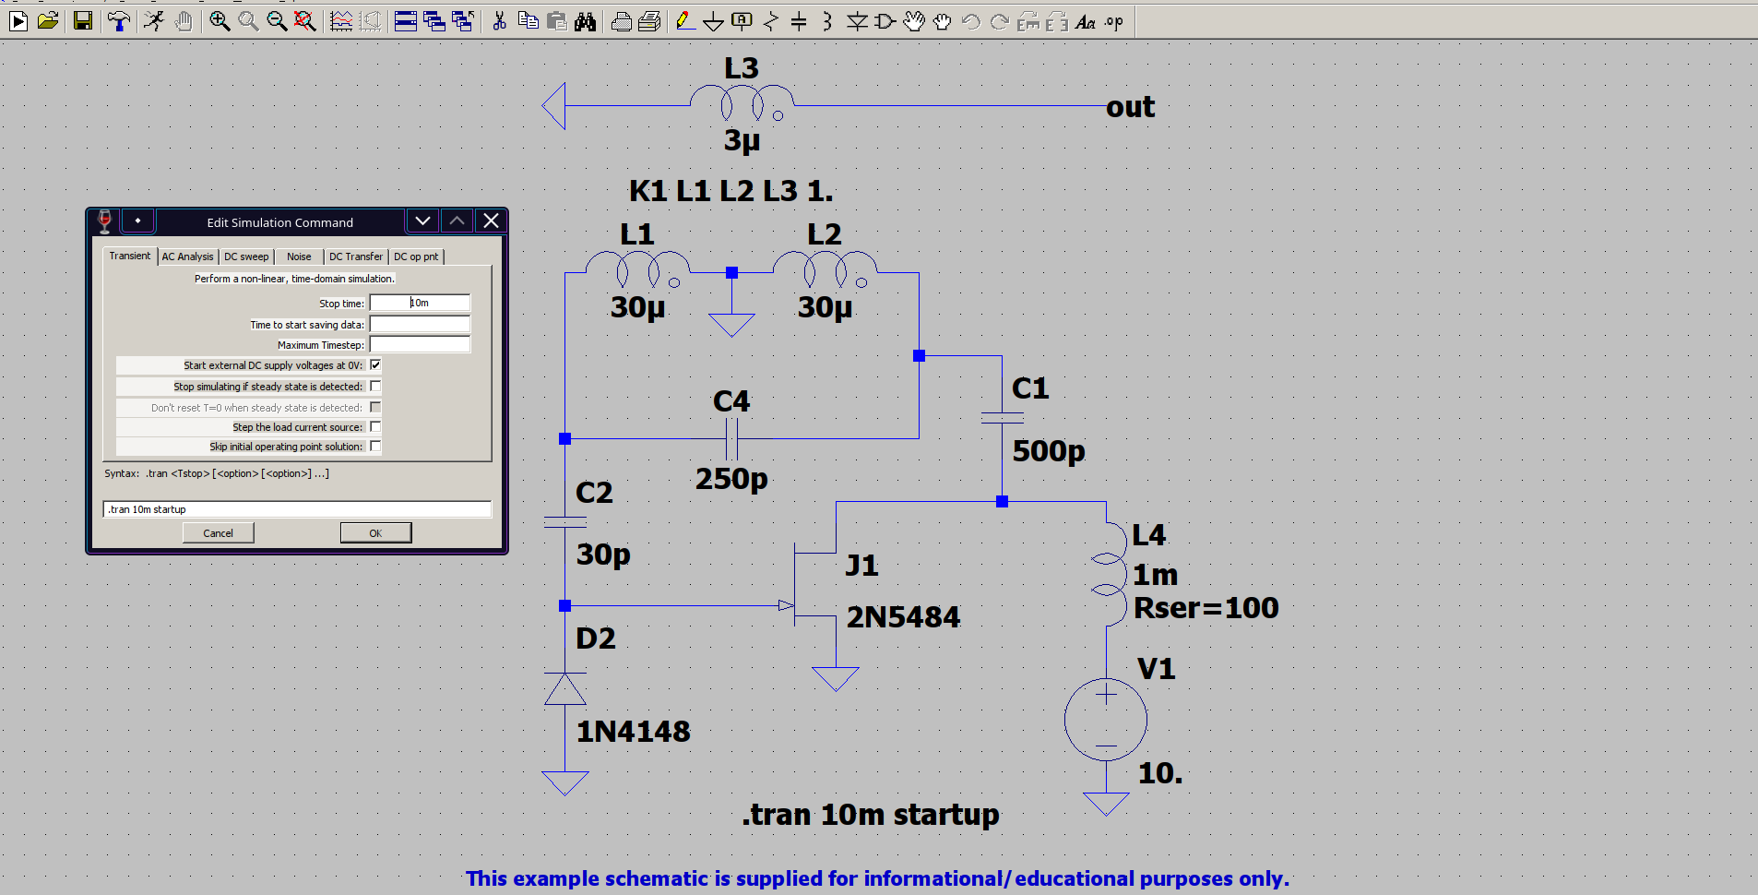Save the schematic with floppy disk icon
The image size is (1758, 895).
pos(83,21)
